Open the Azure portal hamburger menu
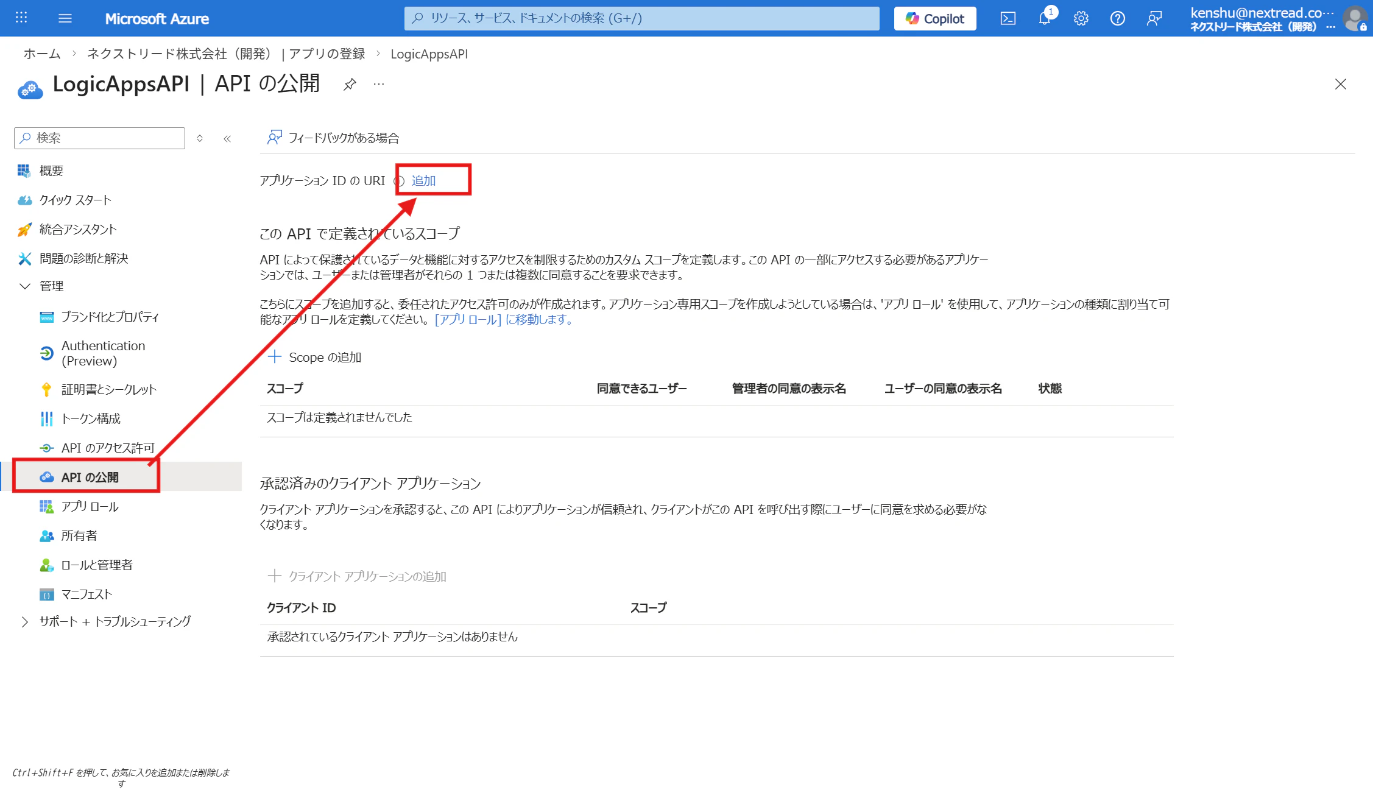The image size is (1373, 790). point(65,18)
